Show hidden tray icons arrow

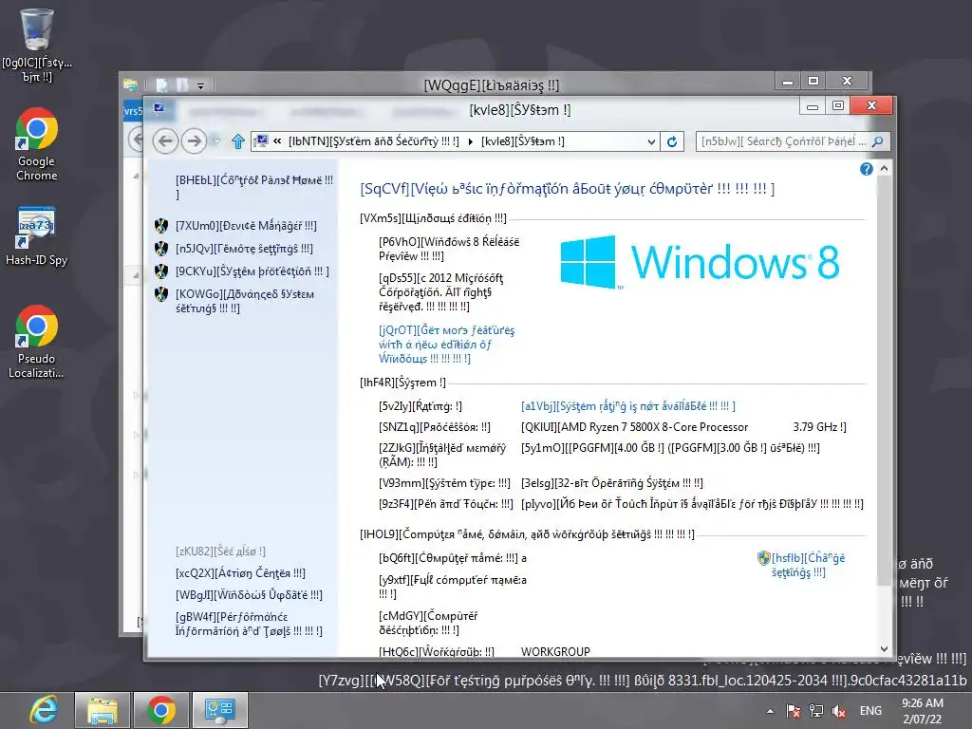click(x=770, y=711)
